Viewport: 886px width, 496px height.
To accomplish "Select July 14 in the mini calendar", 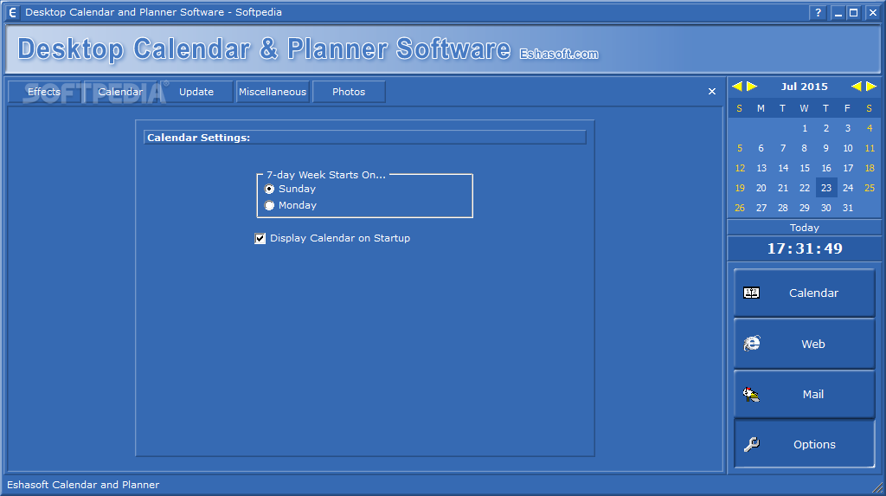I will click(782, 168).
